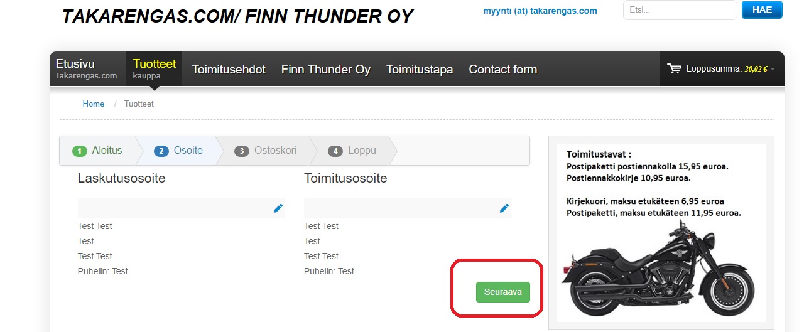
Task: Open the Toimitustapa menu item
Action: [420, 70]
